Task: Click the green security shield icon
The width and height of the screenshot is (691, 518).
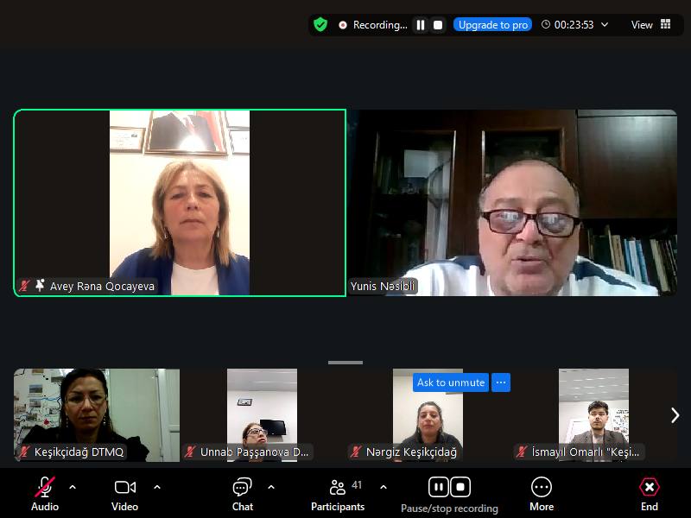Action: [320, 25]
